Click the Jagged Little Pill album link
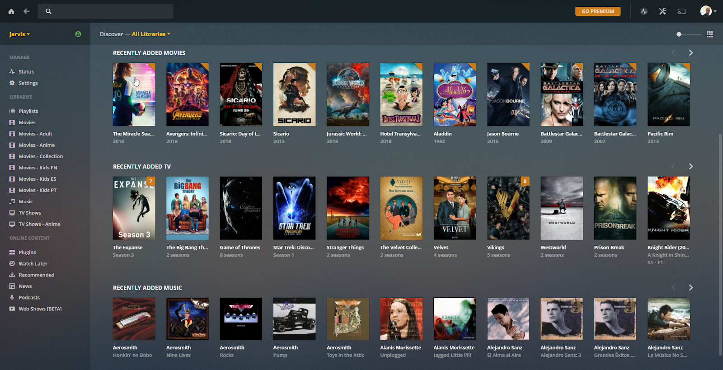 (x=452, y=355)
